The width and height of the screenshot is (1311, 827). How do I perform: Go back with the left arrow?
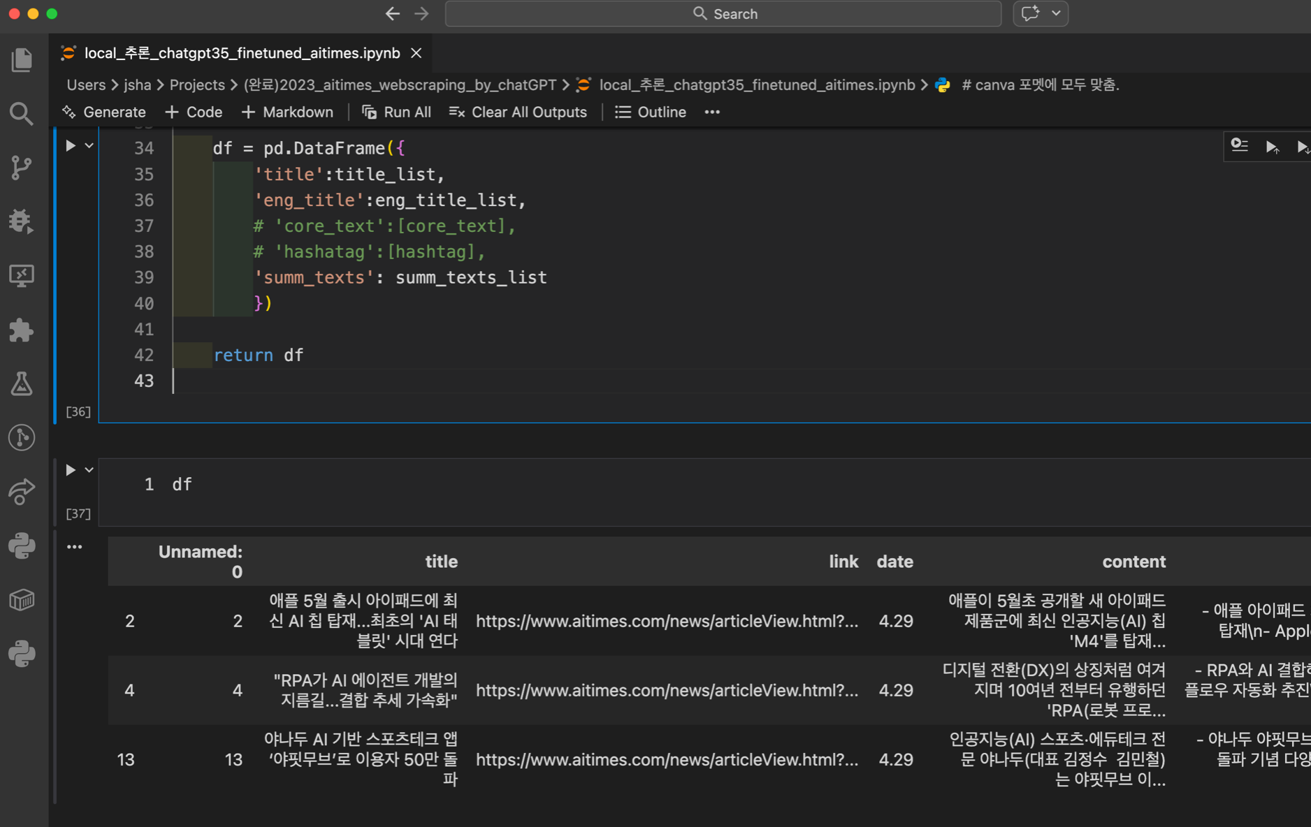click(393, 13)
